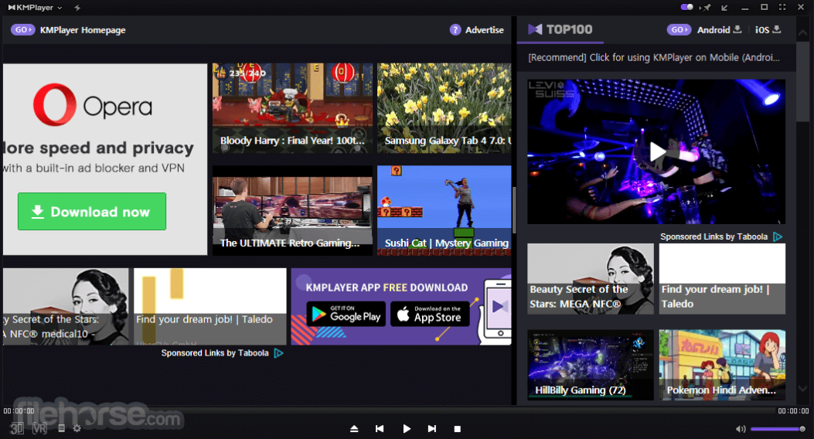Open the KMPlayer main menu dropdown
The width and height of the screenshot is (814, 439).
35,7
